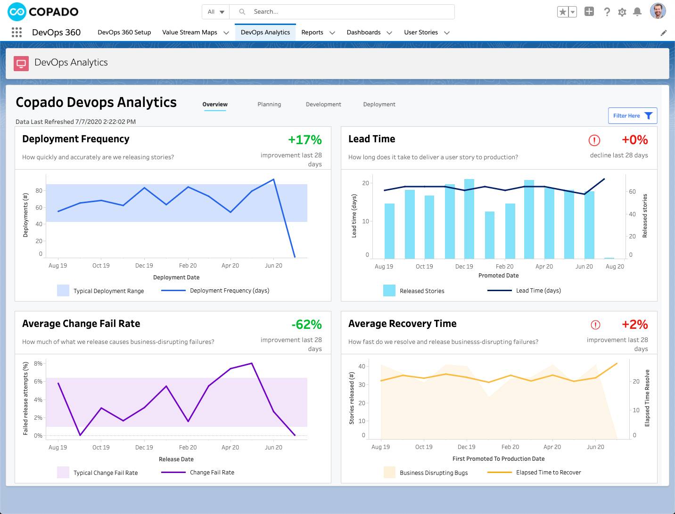
Task: Open the Salesforce App Launcher grid
Action: [16, 32]
